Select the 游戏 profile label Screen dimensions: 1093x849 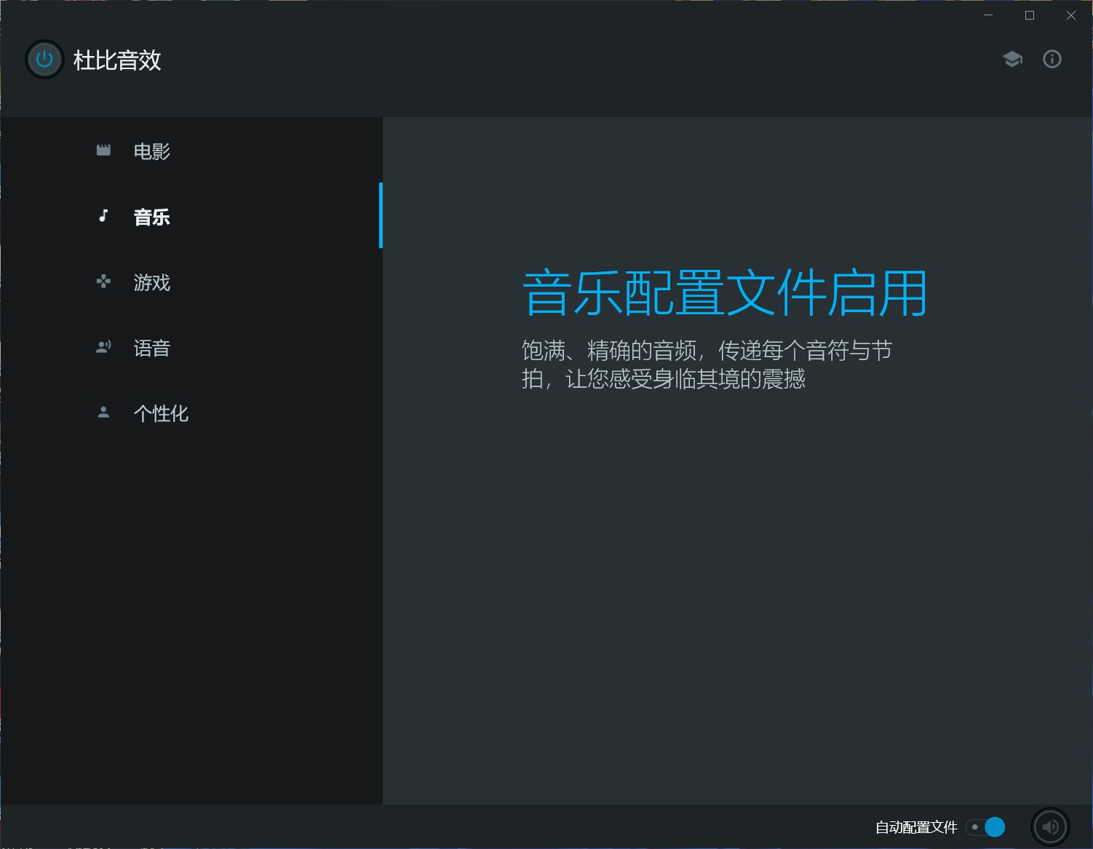[x=151, y=282]
